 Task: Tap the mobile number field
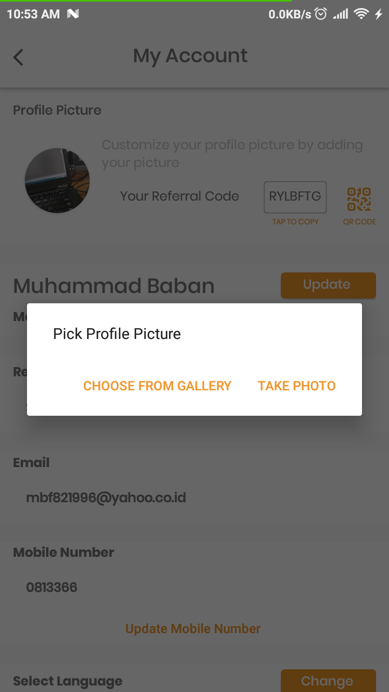[52, 587]
